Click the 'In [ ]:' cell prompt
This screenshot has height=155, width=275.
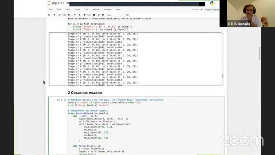click(x=61, y=100)
